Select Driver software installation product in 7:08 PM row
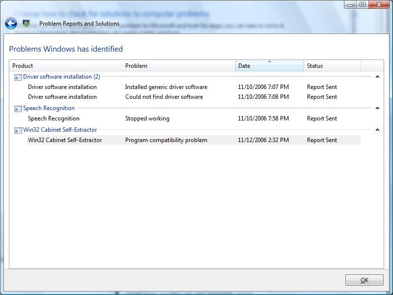Image resolution: width=393 pixels, height=295 pixels. coord(62,97)
